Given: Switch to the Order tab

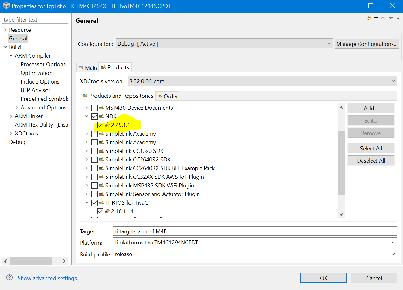Looking at the screenshot, I should coord(167,96).
